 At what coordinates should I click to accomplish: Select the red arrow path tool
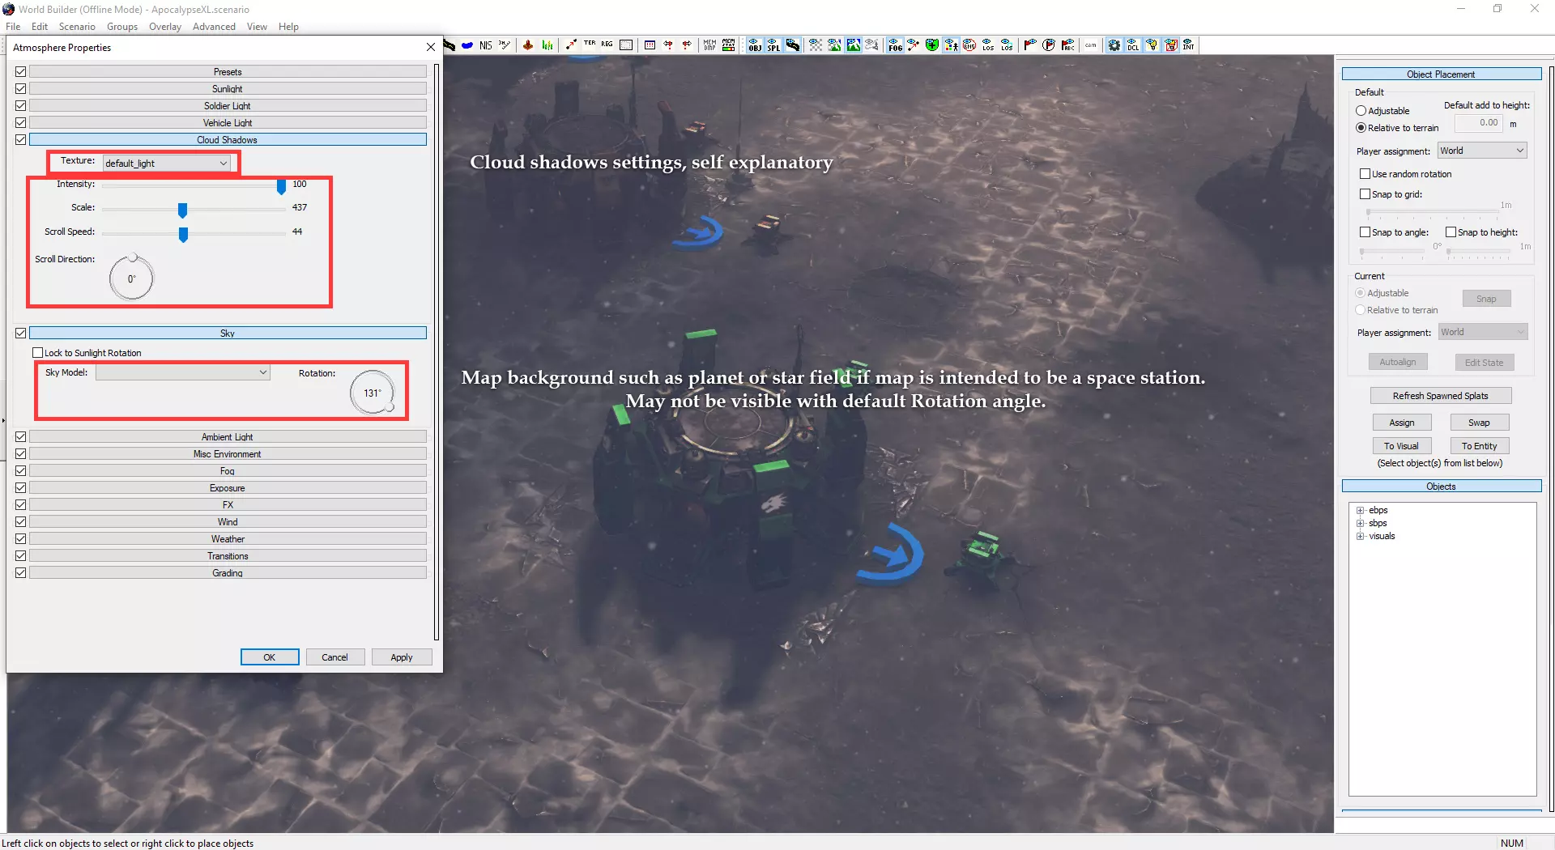(x=571, y=45)
